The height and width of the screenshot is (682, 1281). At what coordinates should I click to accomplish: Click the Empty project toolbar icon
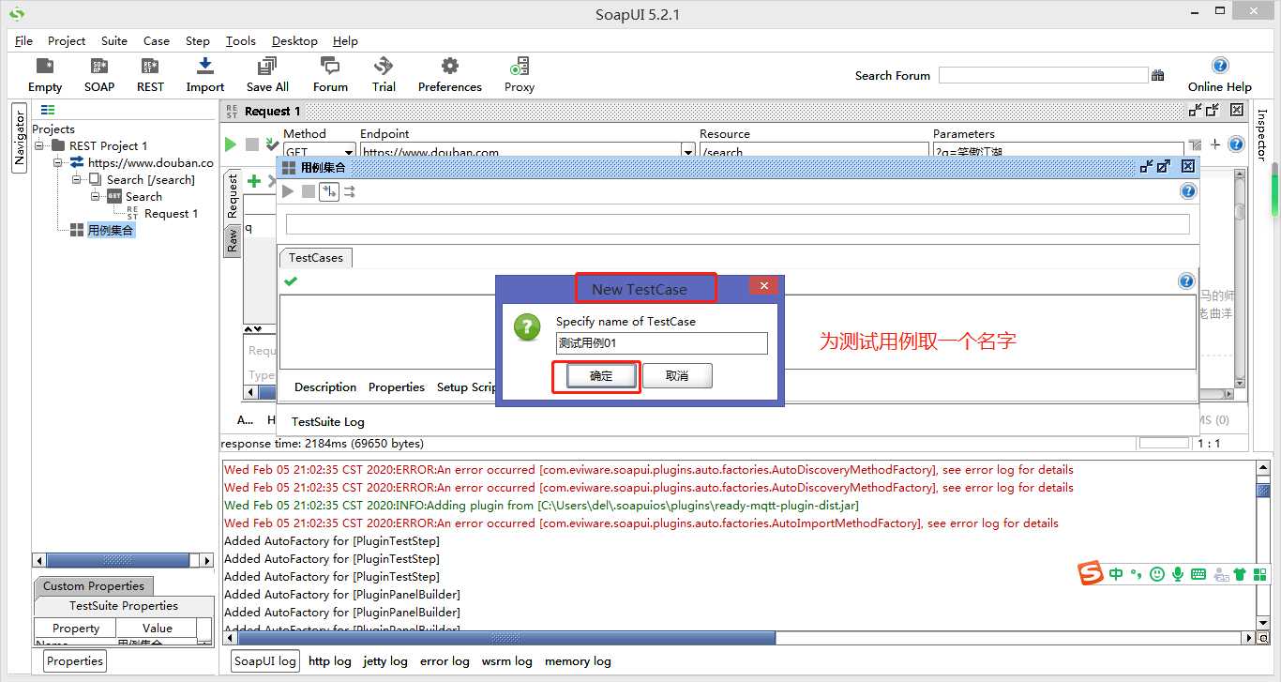pos(44,67)
